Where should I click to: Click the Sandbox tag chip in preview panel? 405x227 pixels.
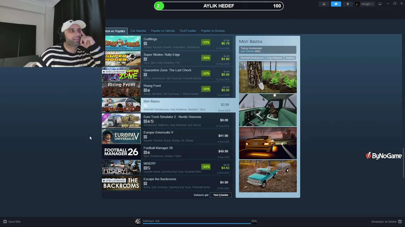pos(290,58)
